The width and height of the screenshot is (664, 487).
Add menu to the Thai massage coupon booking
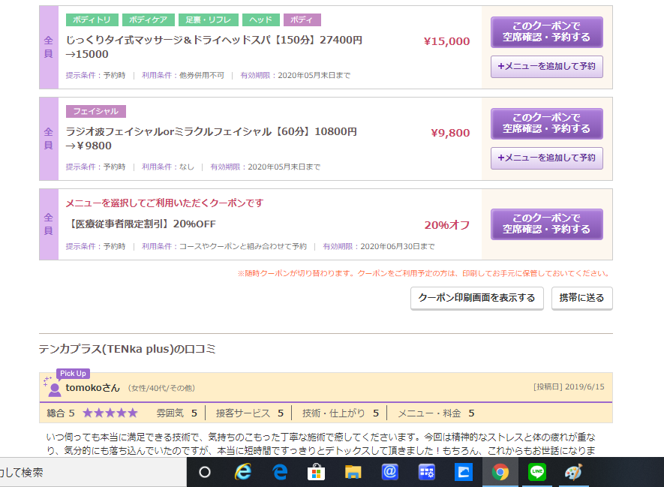point(546,66)
